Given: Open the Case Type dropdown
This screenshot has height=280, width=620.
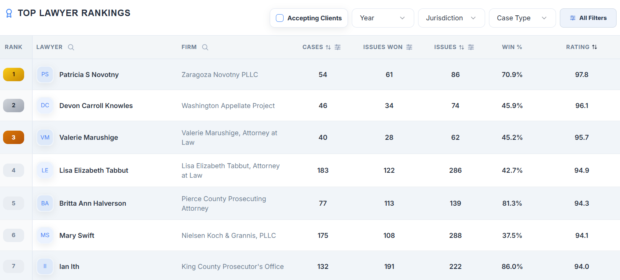Looking at the screenshot, I should tap(522, 18).
